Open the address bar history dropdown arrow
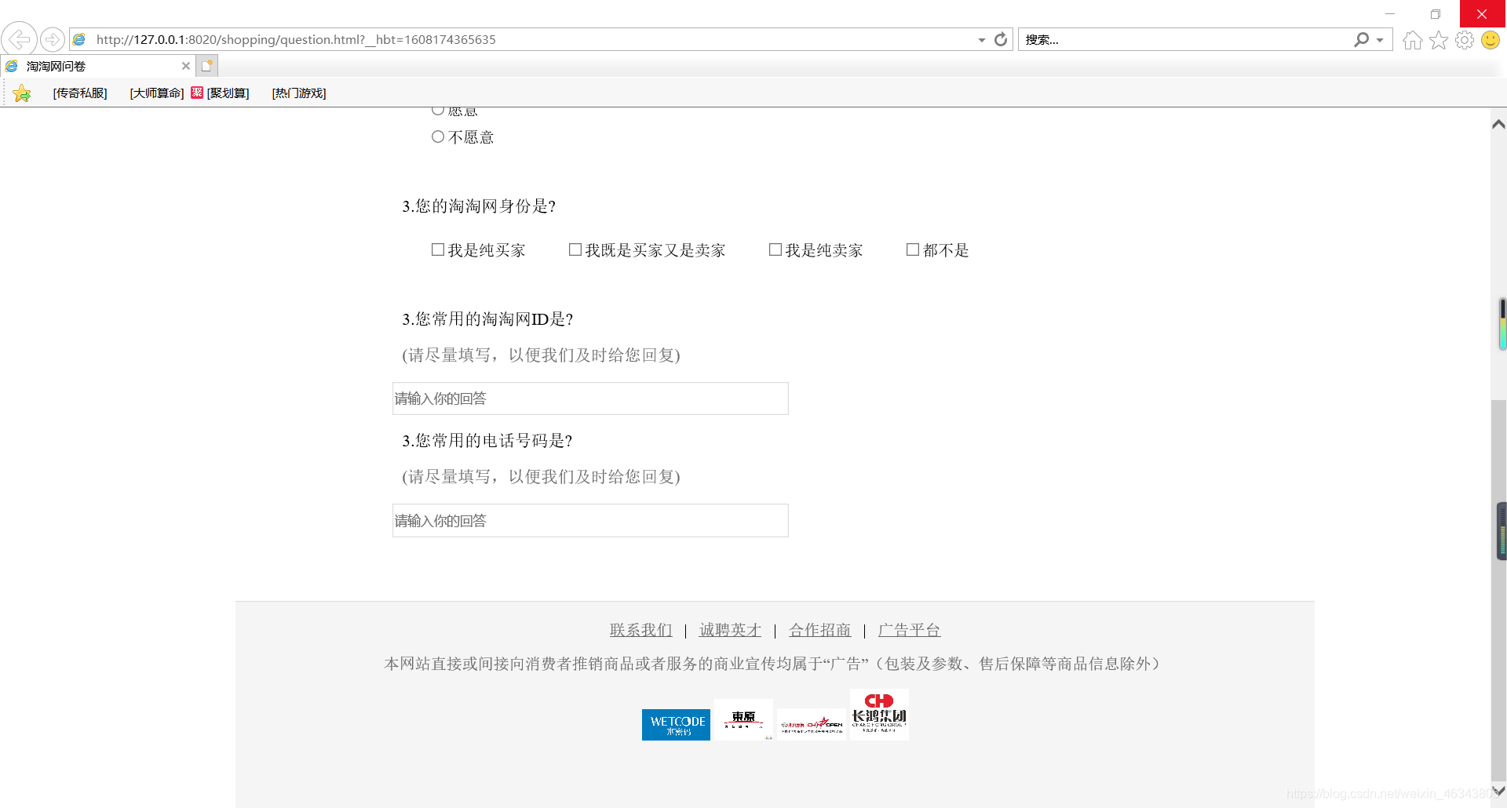 (982, 40)
